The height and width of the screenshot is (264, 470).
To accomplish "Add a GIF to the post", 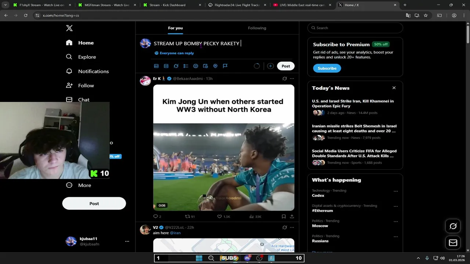I will pos(166,66).
